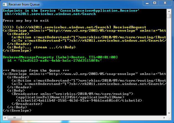
Task: Click the ticketId 4a611b4f line
Action: pos(79,101)
